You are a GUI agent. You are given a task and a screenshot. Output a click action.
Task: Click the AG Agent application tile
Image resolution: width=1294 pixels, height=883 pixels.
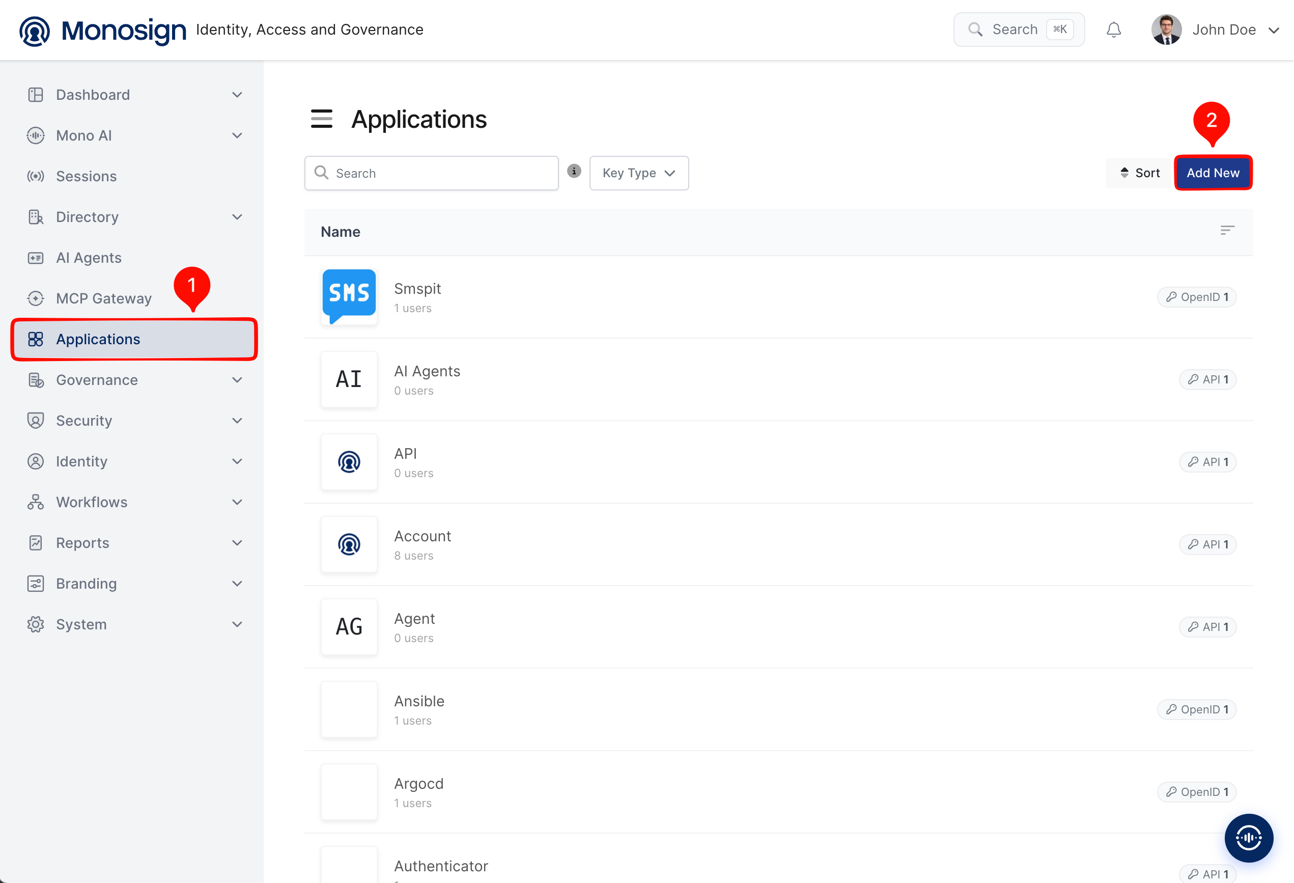(349, 626)
